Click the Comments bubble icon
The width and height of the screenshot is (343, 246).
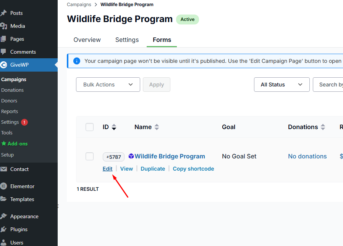(4, 52)
